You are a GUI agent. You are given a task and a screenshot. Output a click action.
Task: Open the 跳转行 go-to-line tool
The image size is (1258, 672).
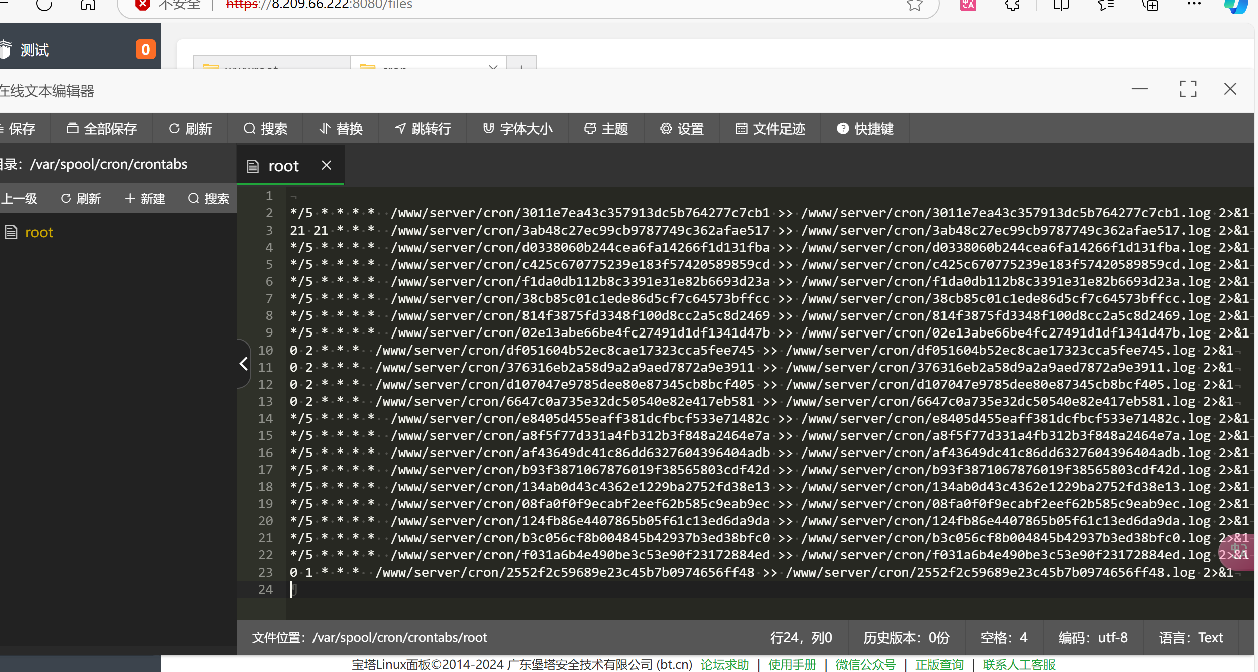[423, 129]
